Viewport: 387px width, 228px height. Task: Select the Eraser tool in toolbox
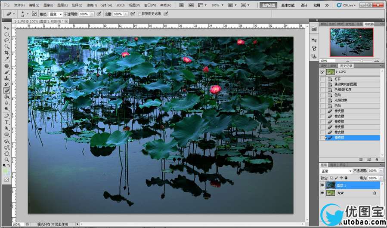[6, 90]
